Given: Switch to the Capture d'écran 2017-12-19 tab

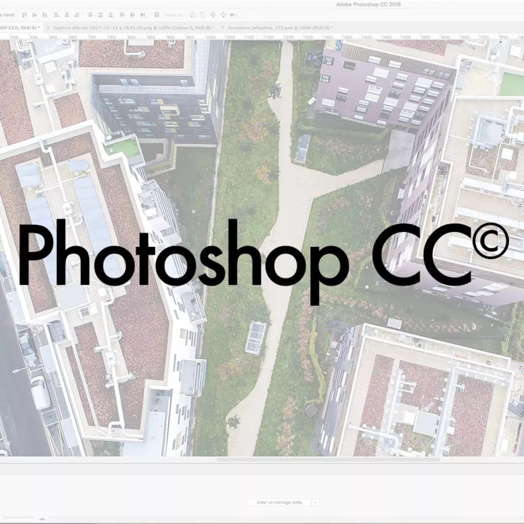Looking at the screenshot, I should [x=133, y=28].
